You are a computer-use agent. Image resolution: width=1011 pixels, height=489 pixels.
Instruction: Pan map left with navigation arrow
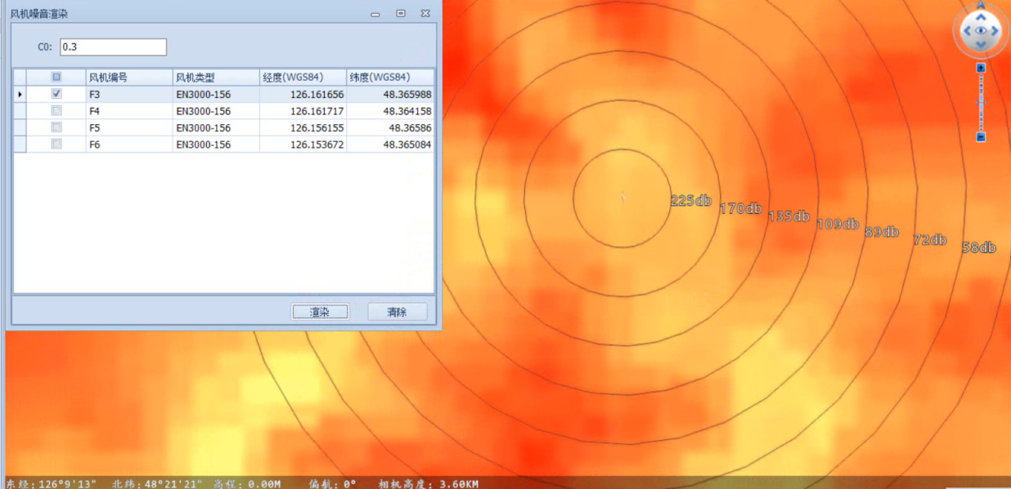(966, 31)
